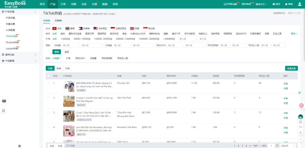Select the 月榜 monthly ranking toggle

[67, 68]
